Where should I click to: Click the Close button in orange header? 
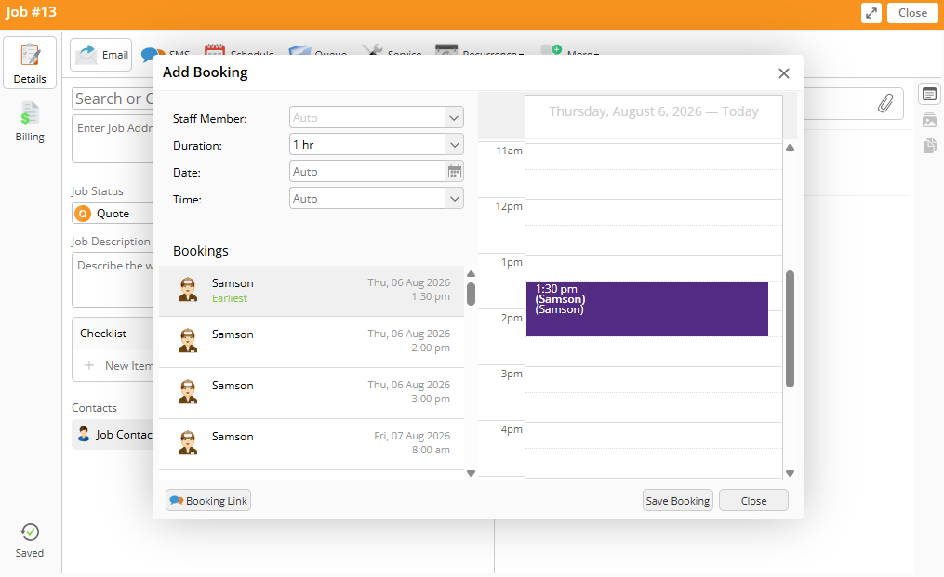[x=912, y=13]
